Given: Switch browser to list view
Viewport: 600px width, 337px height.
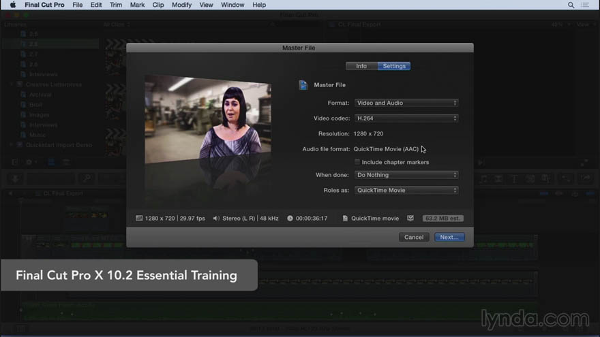Looking at the screenshot, I should (66, 163).
